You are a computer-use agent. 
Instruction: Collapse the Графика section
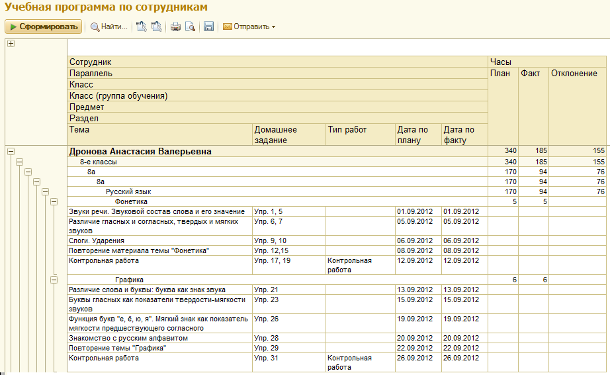click(x=54, y=280)
